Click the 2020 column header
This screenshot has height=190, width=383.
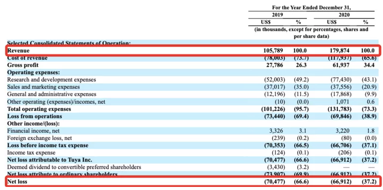(344, 15)
